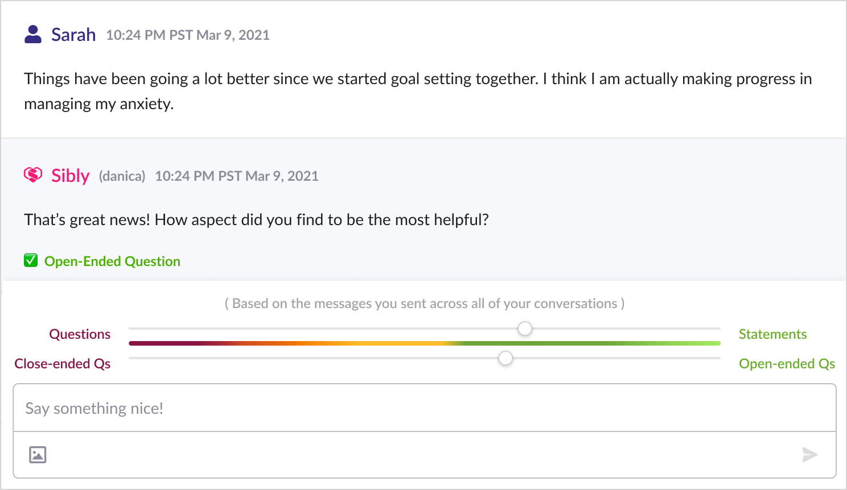Click the (danica) agent label
This screenshot has height=490, width=847.
(x=122, y=176)
